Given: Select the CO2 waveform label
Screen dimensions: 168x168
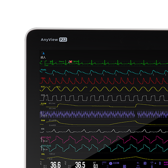Looking at the screenshot, I should coord(43,95).
